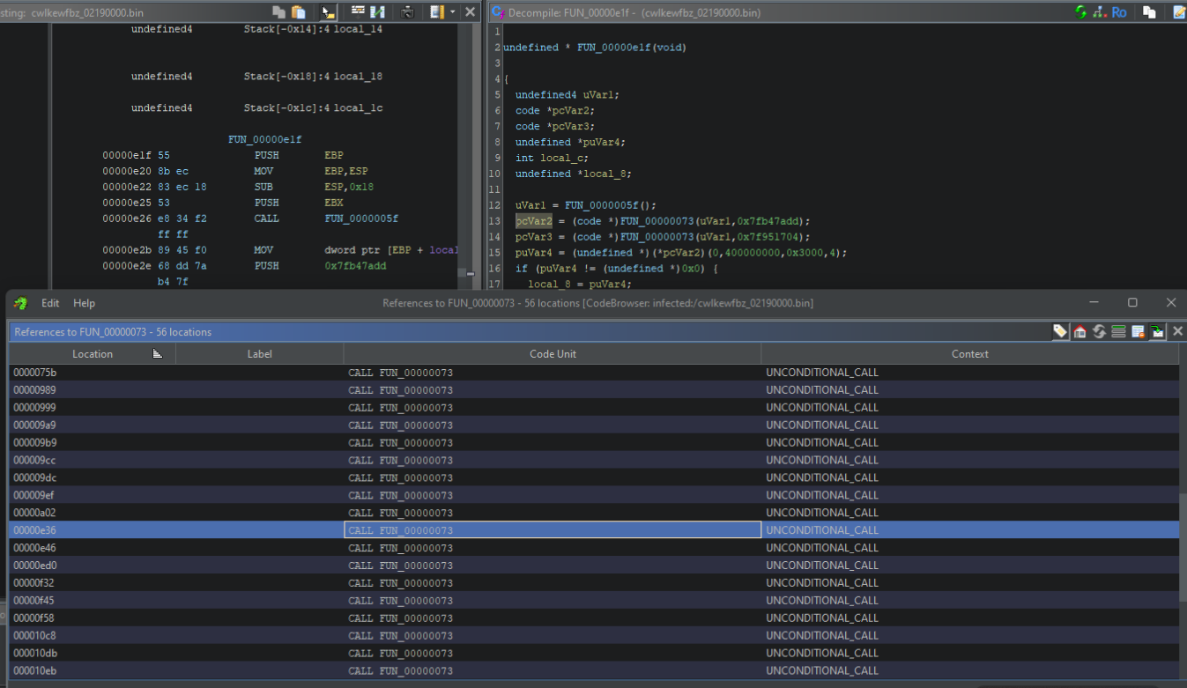Click the highlighted pcVar2 variable in decompiler

click(x=533, y=221)
